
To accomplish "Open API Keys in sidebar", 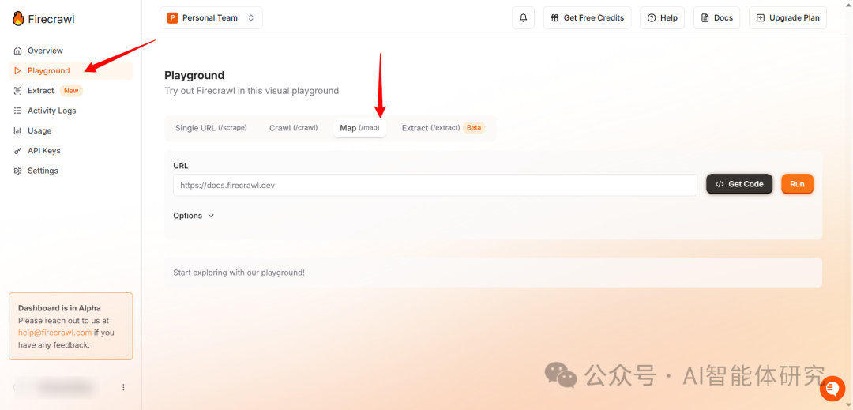I will point(71,151).
